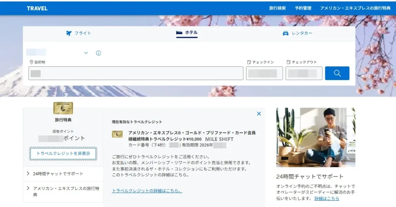
Task: Click the チェックイン date field
Action: coord(265,73)
